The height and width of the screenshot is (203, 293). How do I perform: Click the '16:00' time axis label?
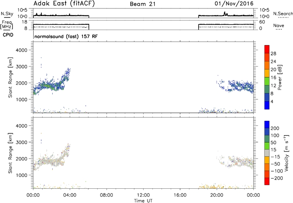(x=180, y=195)
